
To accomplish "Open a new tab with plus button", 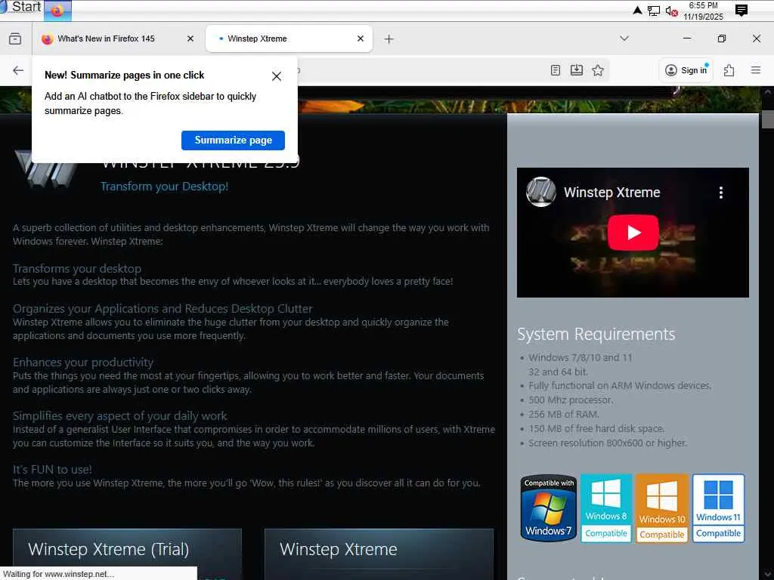I will click(389, 39).
